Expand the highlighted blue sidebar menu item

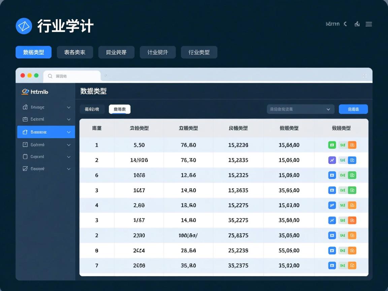[46, 132]
